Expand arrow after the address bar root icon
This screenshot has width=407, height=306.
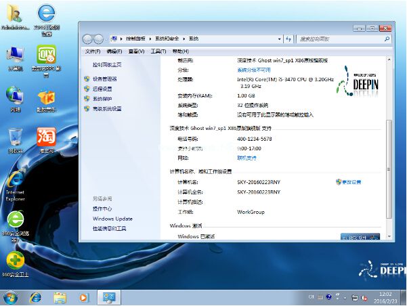click(x=121, y=39)
